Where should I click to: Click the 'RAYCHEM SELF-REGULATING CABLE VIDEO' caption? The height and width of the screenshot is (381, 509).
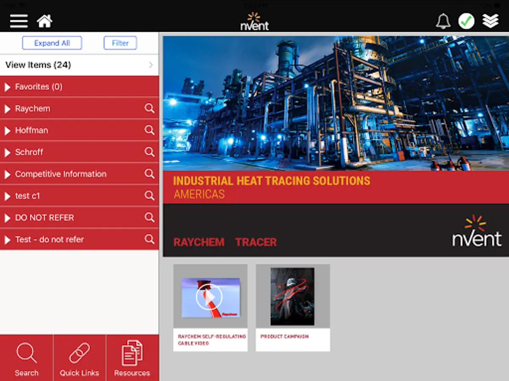point(212,340)
